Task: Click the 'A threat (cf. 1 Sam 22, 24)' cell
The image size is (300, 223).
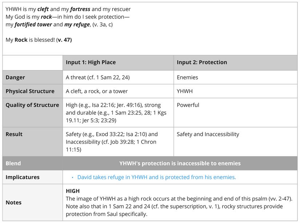Action: pos(97,77)
